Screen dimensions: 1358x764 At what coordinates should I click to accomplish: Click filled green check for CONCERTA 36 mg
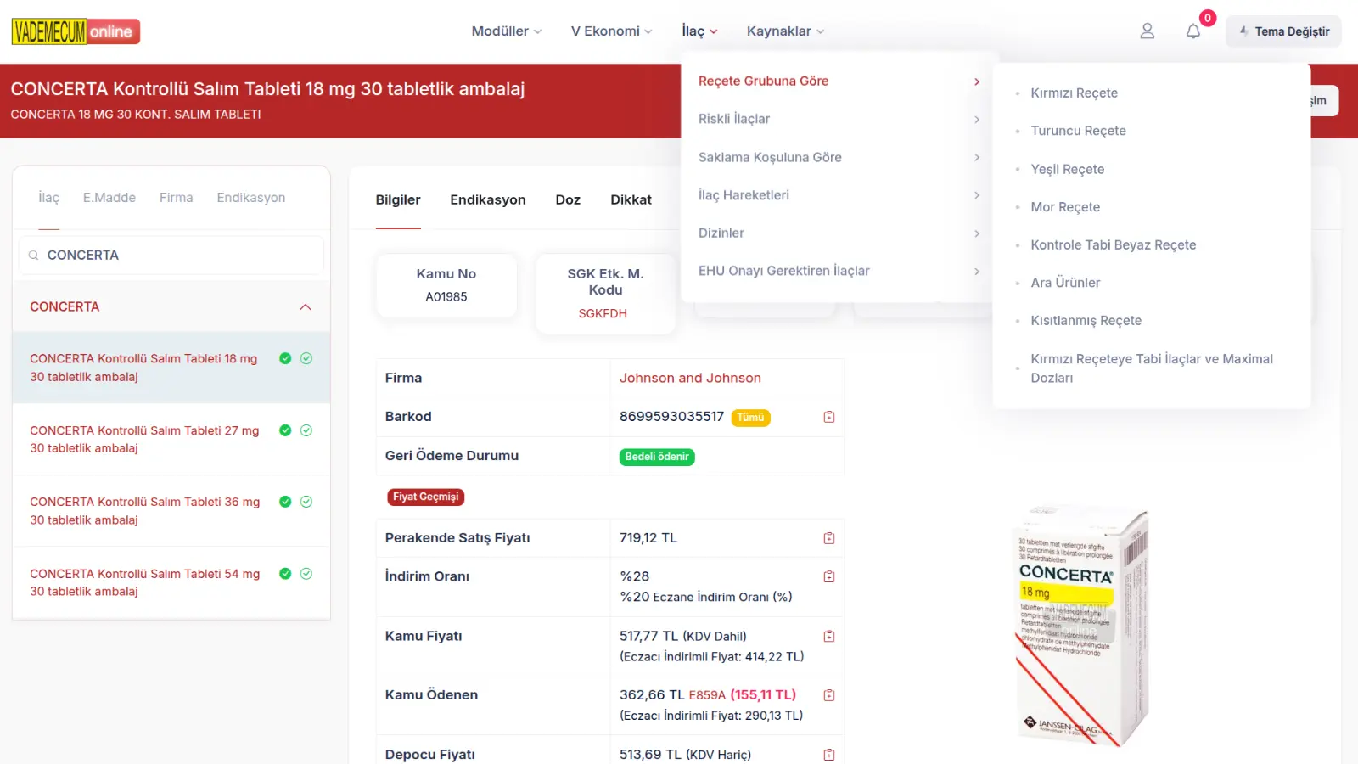click(x=285, y=502)
